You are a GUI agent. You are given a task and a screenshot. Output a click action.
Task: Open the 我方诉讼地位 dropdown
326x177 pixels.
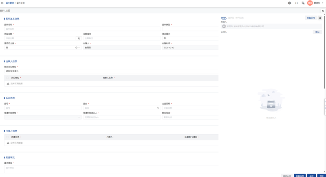[111, 71]
